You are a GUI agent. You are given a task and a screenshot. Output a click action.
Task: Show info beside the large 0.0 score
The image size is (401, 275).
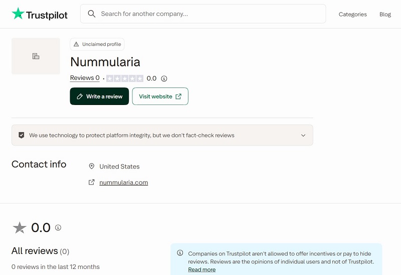pyautogui.click(x=58, y=227)
